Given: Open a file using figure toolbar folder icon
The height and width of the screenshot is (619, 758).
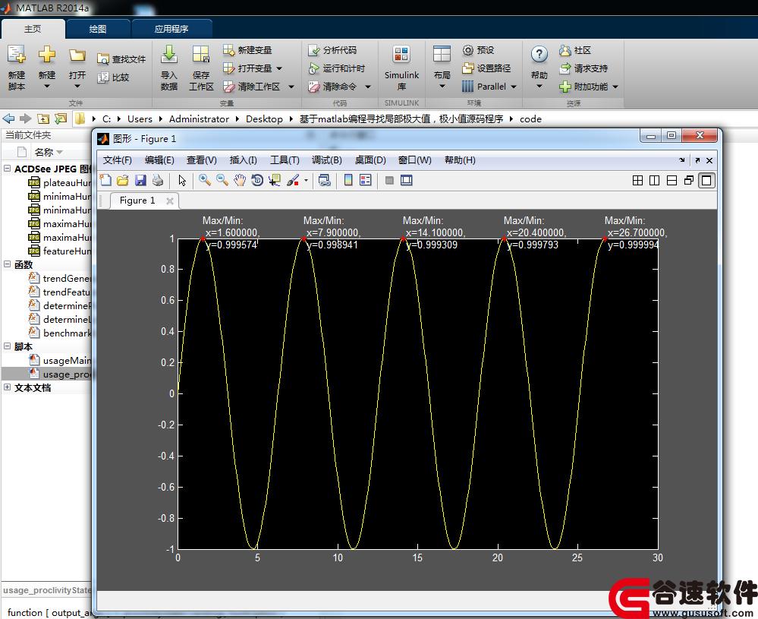Looking at the screenshot, I should click(x=123, y=181).
